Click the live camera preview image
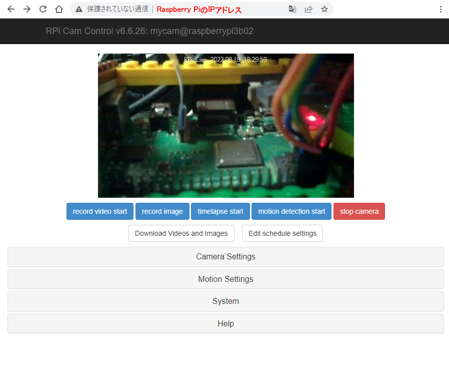Screen dimensions: 449x369 click(x=226, y=126)
